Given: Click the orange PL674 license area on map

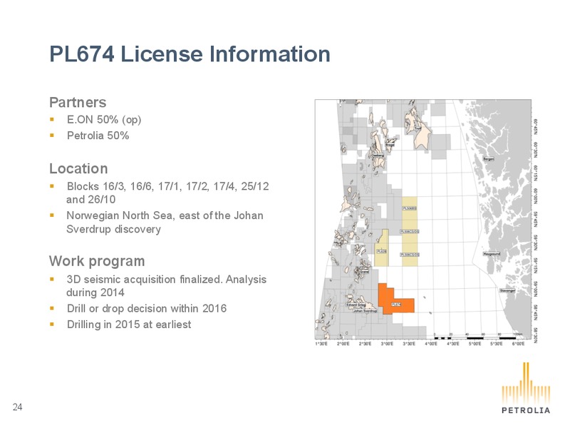Looking at the screenshot, I should [395, 299].
